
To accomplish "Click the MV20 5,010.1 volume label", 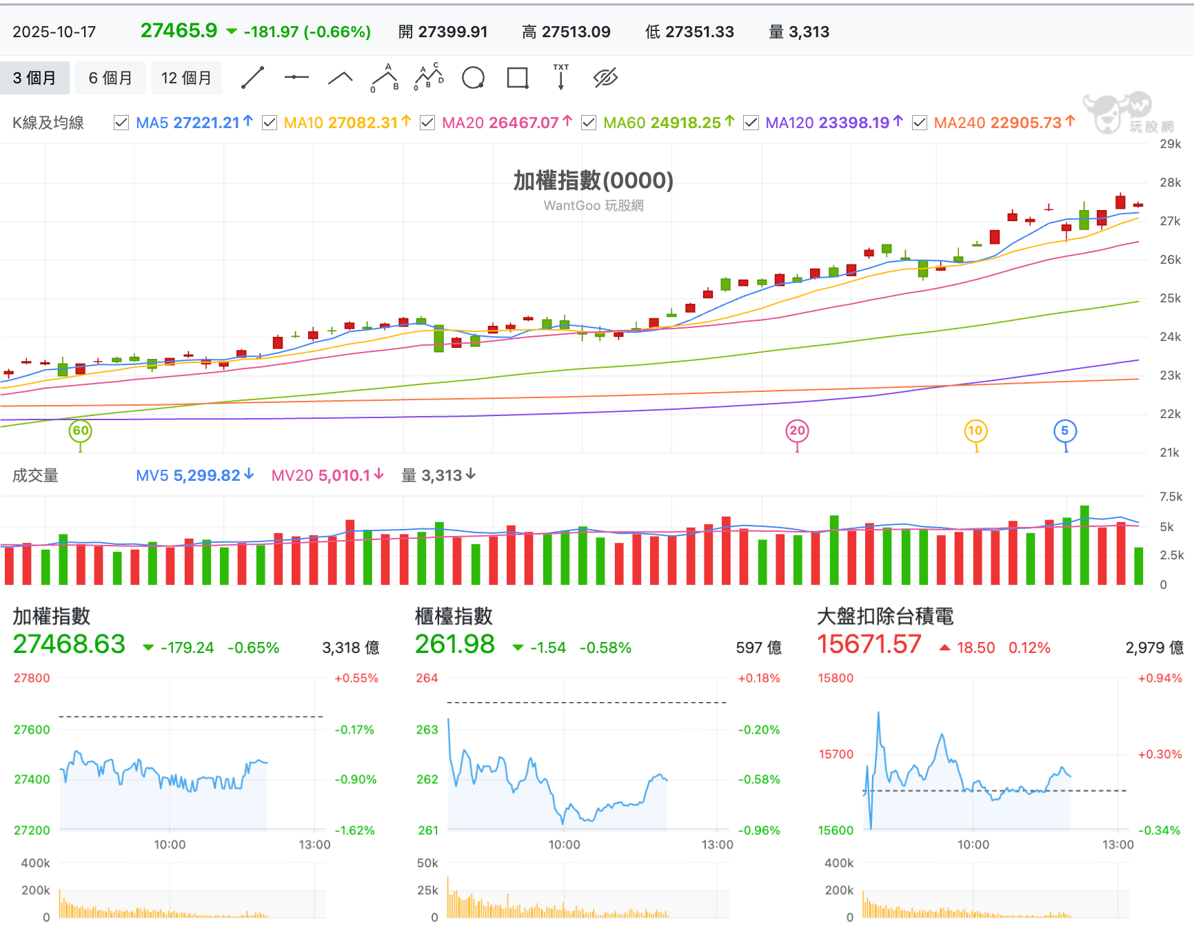I will pyautogui.click(x=327, y=475).
